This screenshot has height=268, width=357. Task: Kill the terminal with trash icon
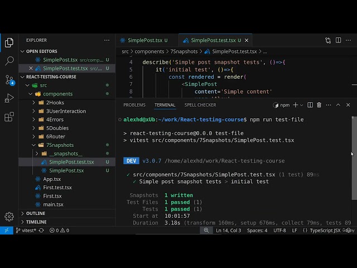point(319,105)
